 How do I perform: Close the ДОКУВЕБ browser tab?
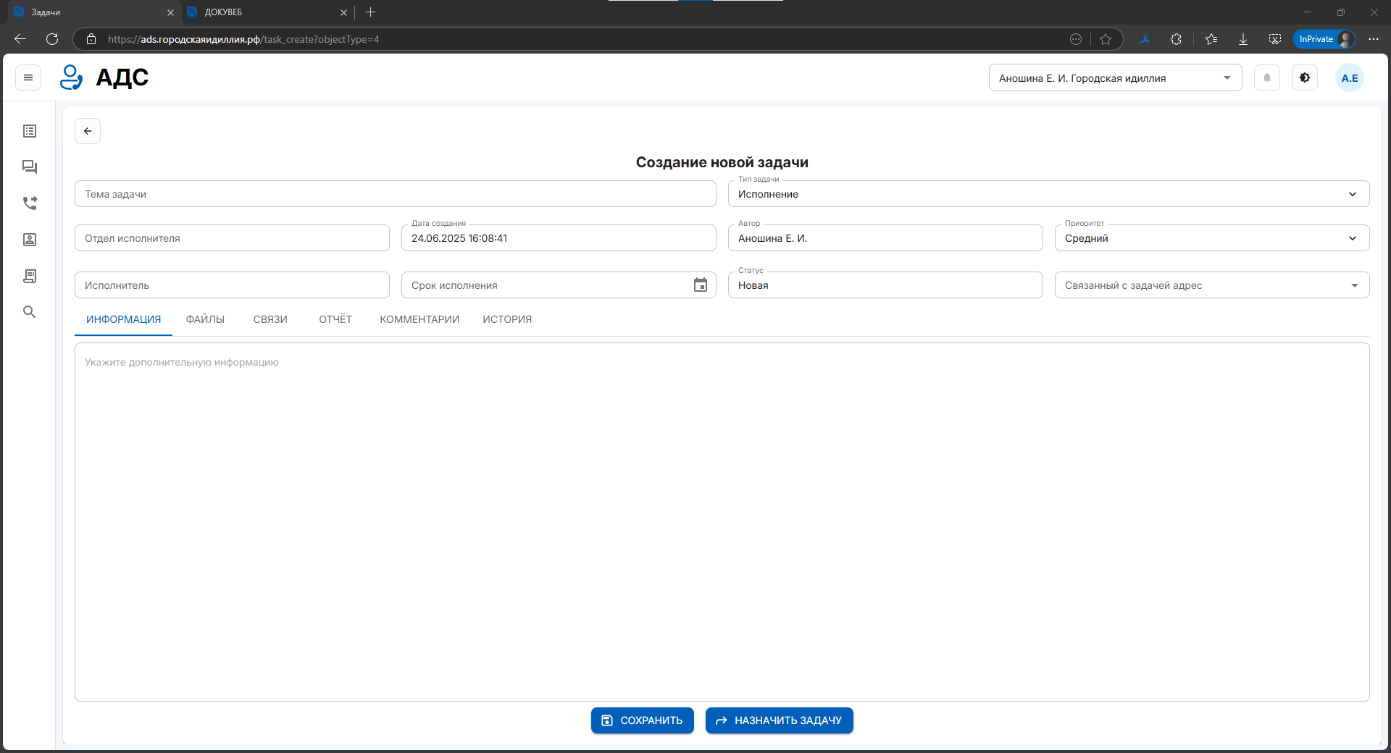pyautogui.click(x=343, y=12)
